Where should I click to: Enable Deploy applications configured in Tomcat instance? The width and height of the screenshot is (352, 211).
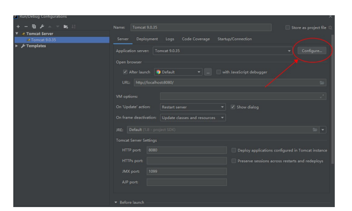pos(234,150)
